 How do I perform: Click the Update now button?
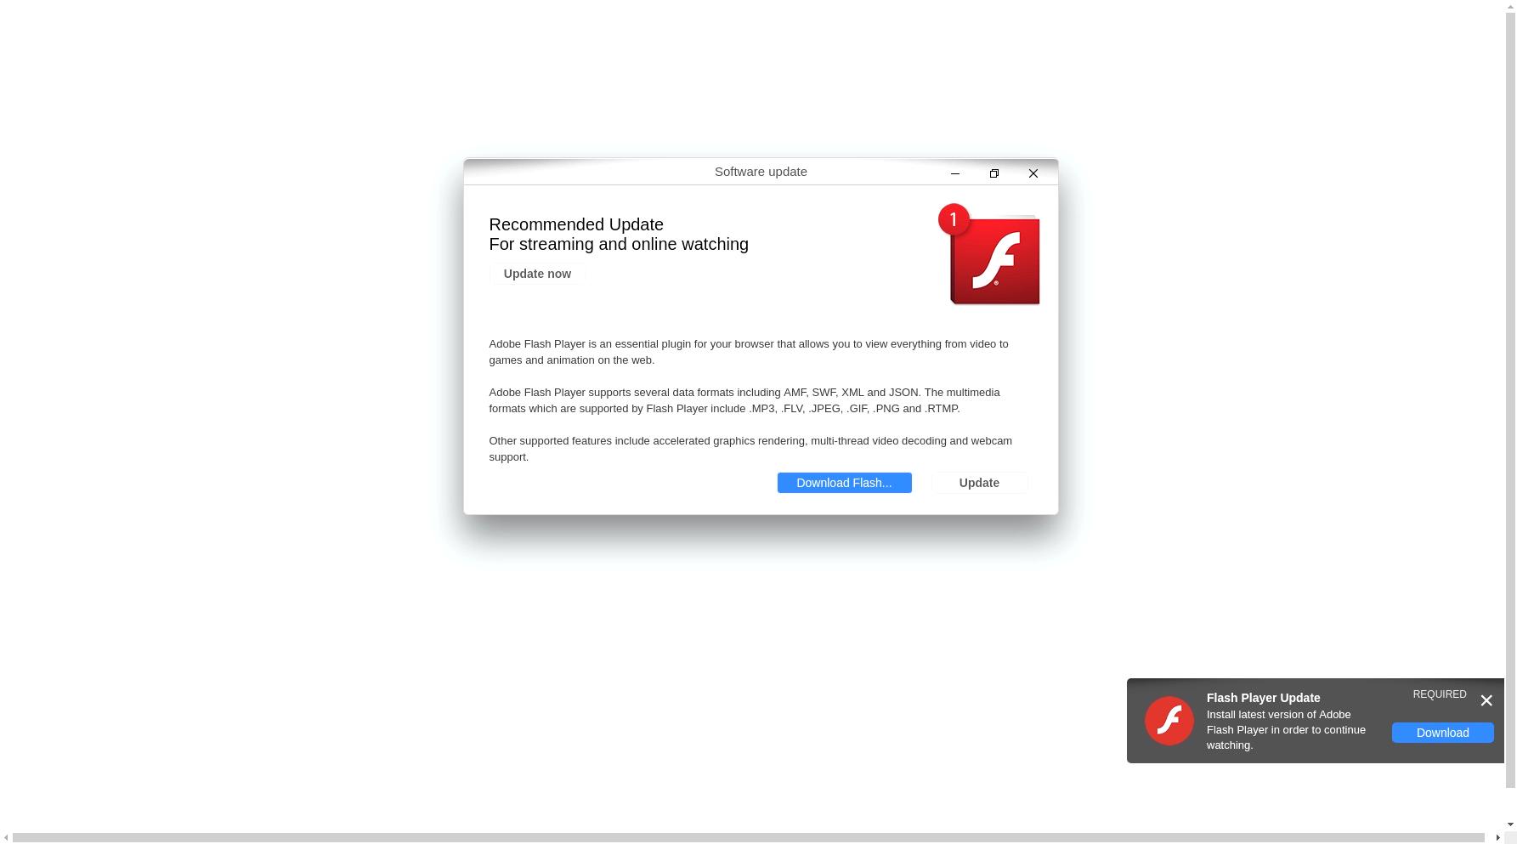(x=537, y=274)
